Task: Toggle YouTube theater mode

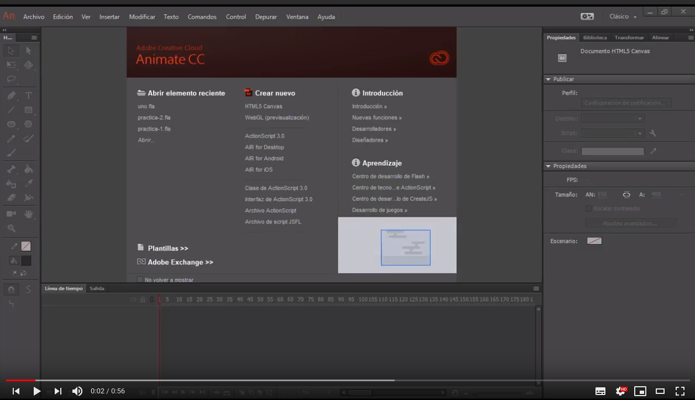Action: (660, 391)
